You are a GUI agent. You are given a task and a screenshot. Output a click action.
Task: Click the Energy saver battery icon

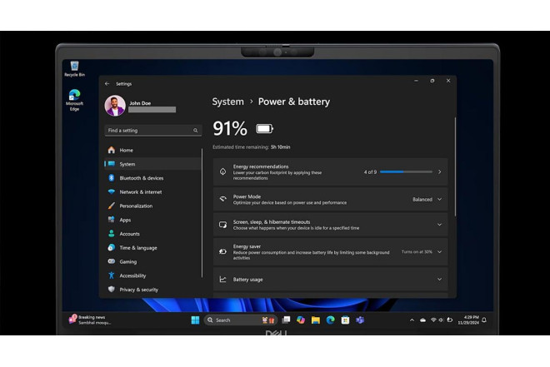click(x=222, y=251)
